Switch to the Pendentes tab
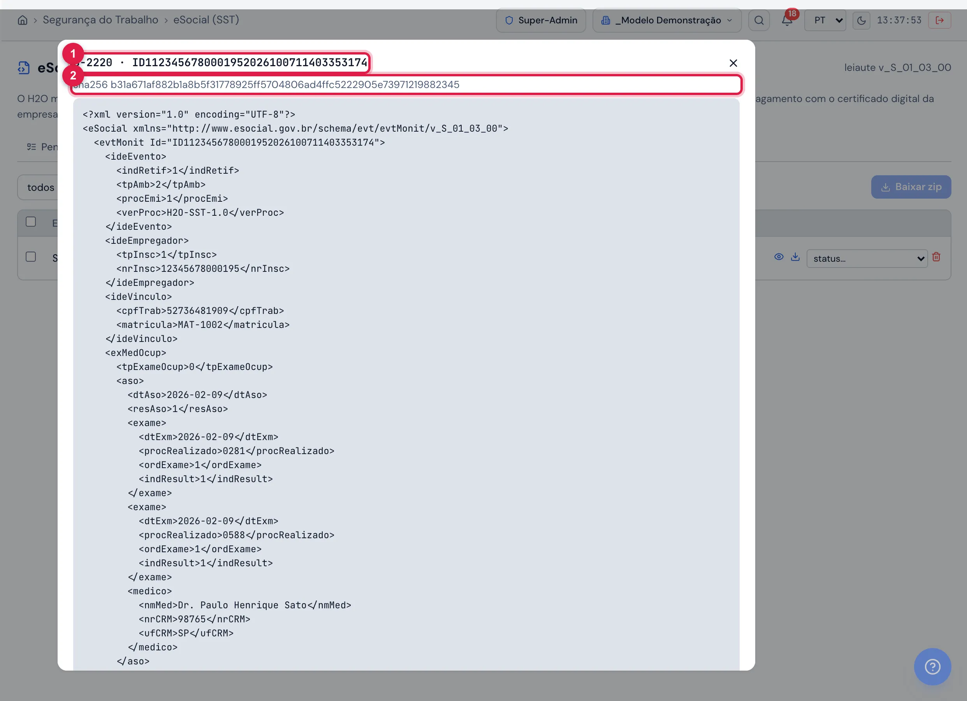Image resolution: width=967 pixels, height=701 pixels. click(42, 147)
